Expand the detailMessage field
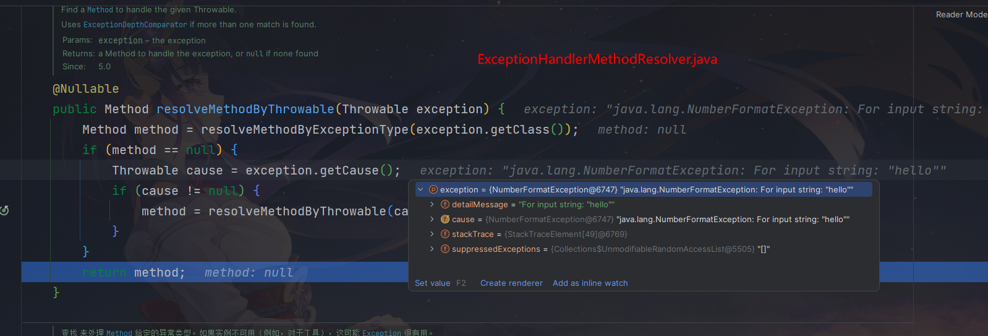 click(x=432, y=204)
